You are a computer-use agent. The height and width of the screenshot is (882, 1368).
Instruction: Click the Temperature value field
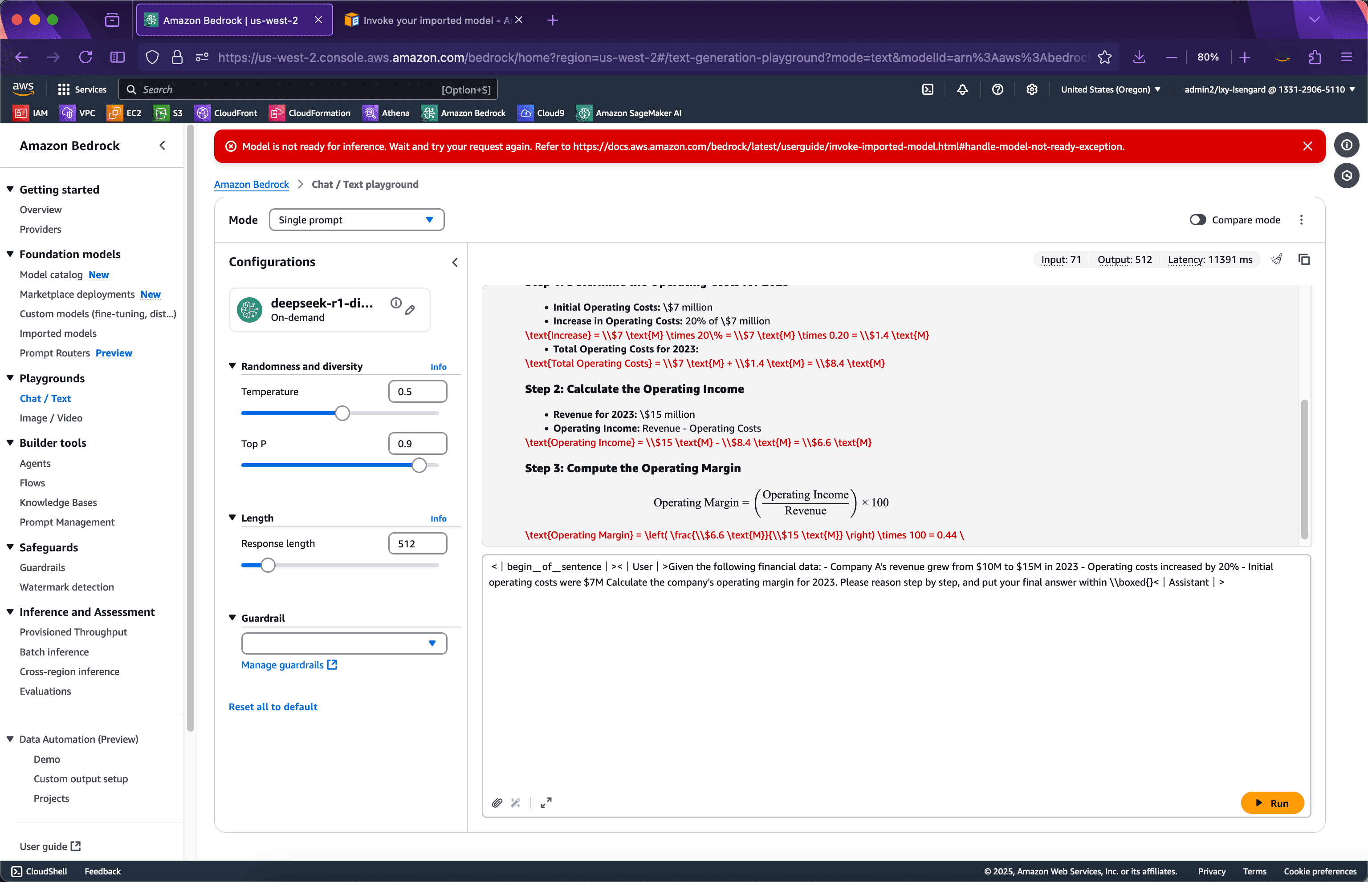click(418, 392)
